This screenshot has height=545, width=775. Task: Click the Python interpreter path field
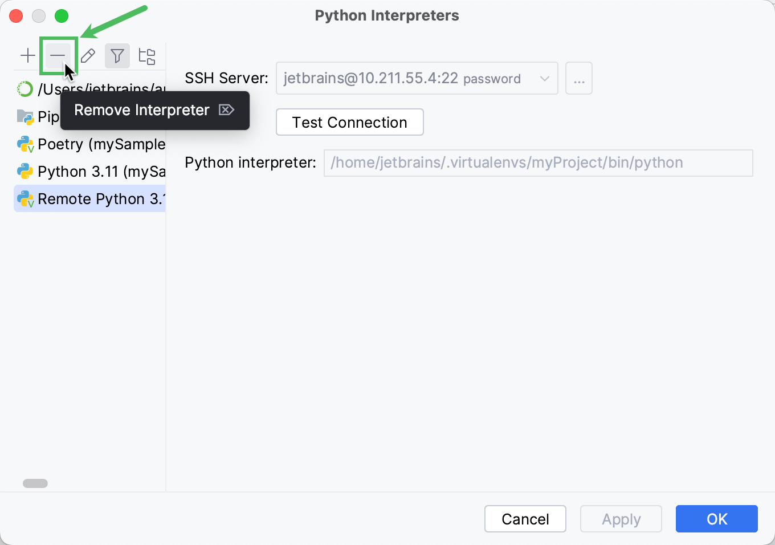tap(539, 163)
